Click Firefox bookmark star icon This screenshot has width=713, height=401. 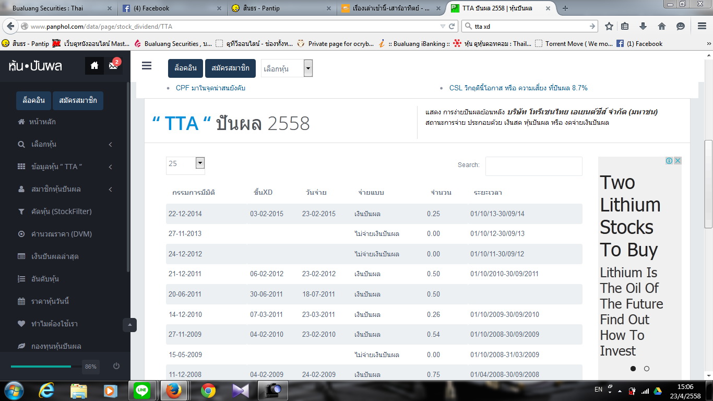tap(609, 26)
